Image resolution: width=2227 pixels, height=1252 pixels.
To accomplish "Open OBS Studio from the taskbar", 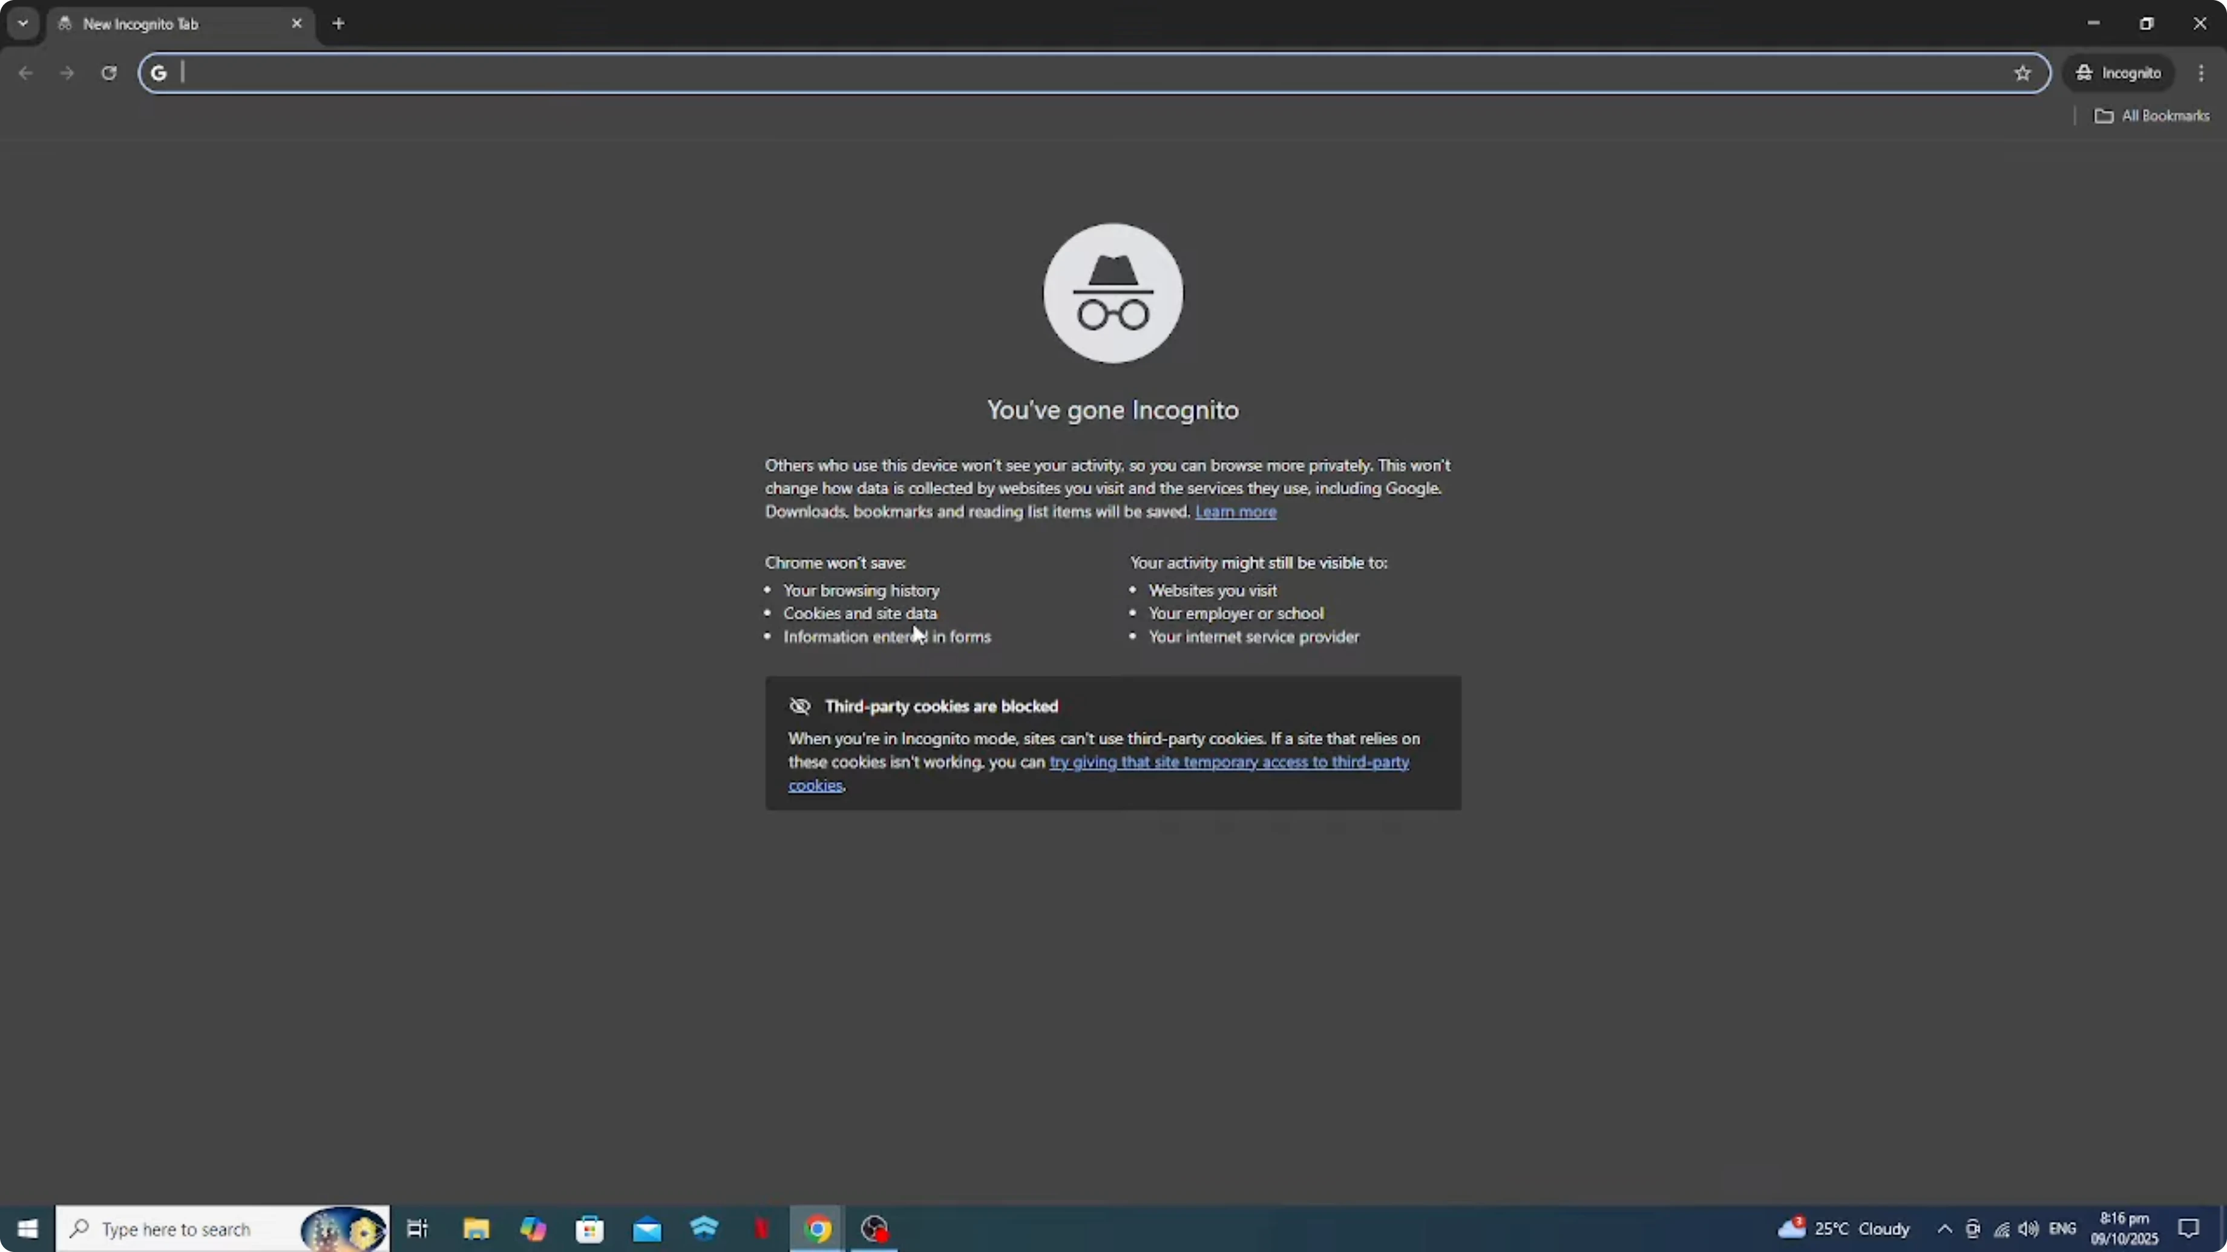I will (x=875, y=1228).
